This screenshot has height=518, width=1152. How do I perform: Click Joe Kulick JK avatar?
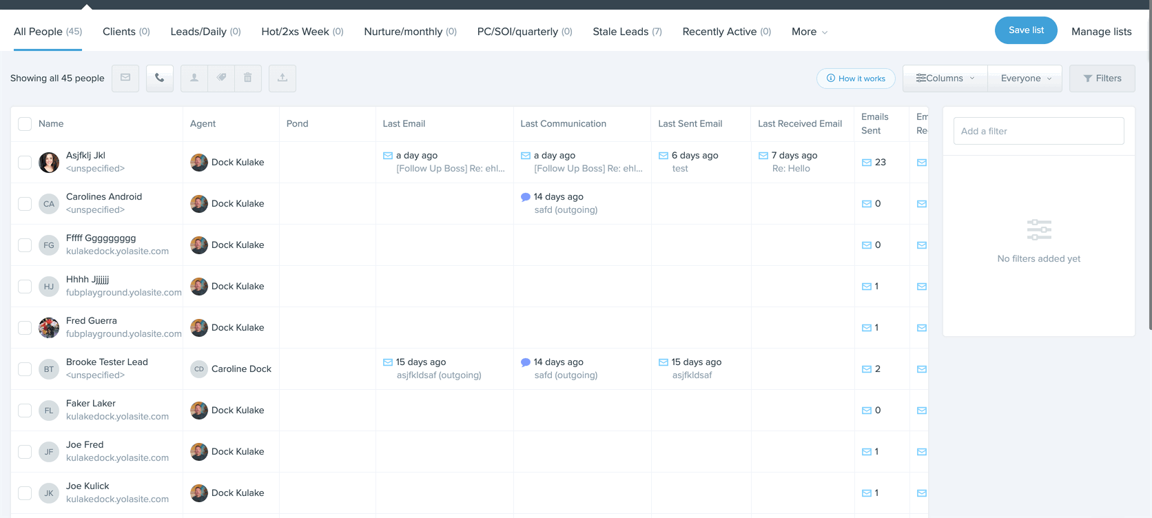tap(49, 493)
